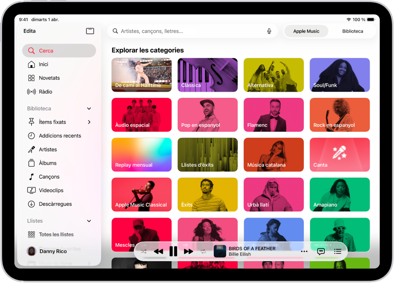Viewport: 396px width, 283px height.
Task: Open the Amapiano category tile
Action: click(340, 194)
